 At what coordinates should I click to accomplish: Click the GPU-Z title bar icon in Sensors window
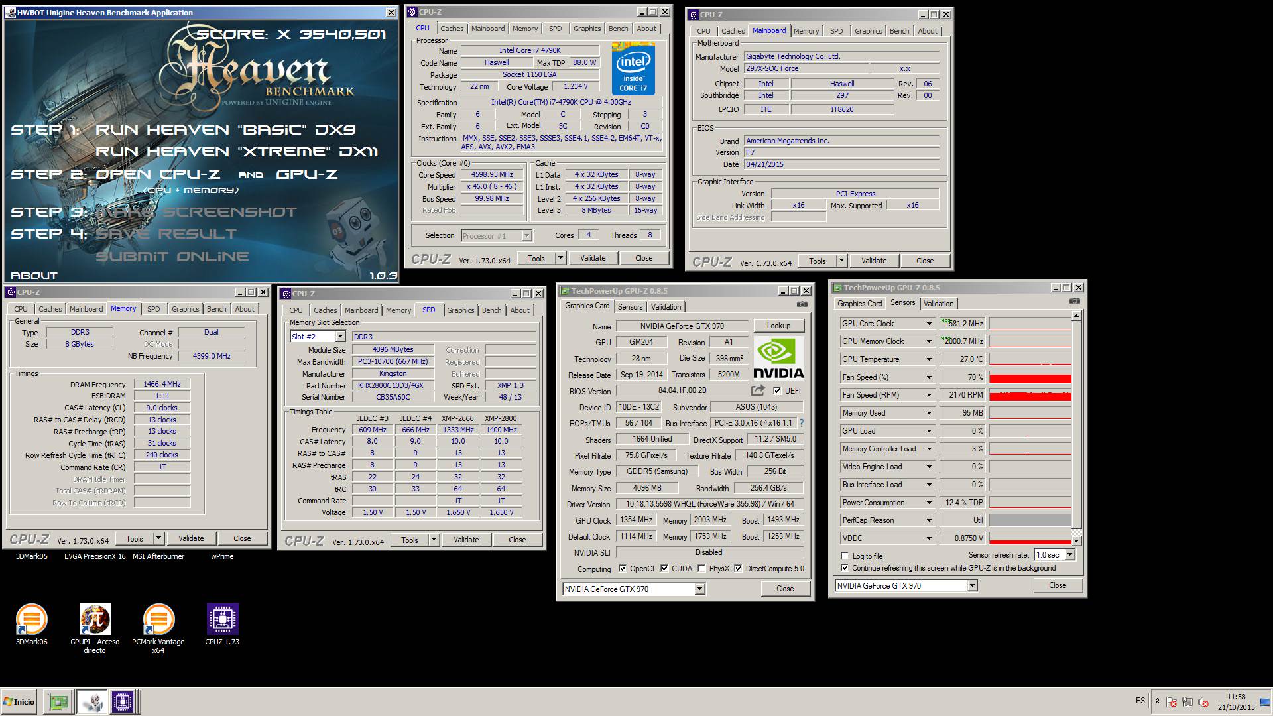pyautogui.click(x=837, y=288)
